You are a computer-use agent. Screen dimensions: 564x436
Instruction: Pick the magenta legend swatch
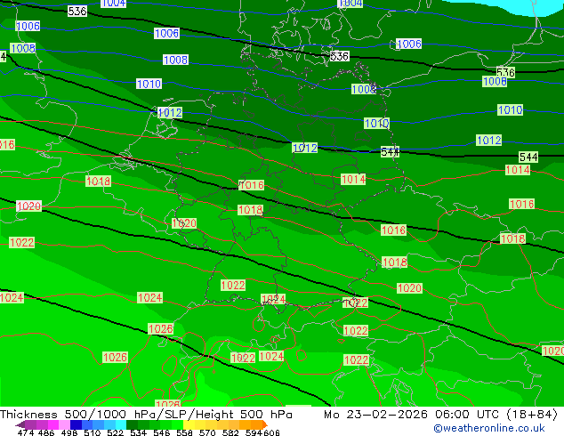(53, 424)
